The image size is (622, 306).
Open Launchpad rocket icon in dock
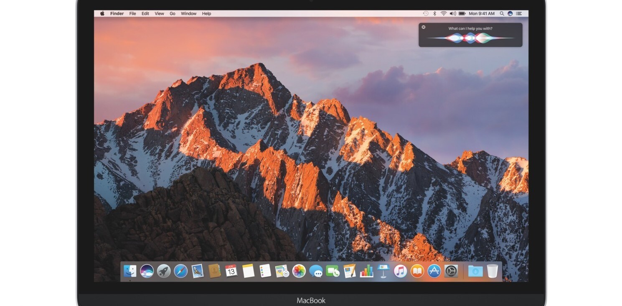pyautogui.click(x=164, y=271)
